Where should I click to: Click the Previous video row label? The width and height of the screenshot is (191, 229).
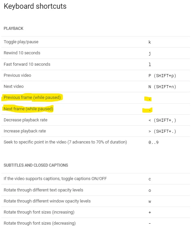pyautogui.click(x=17, y=75)
